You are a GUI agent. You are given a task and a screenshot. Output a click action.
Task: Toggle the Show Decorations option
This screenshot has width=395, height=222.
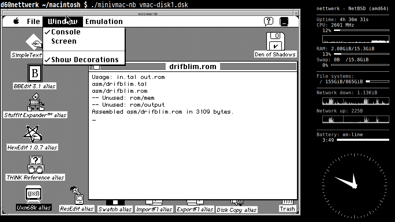pyautogui.click(x=84, y=60)
